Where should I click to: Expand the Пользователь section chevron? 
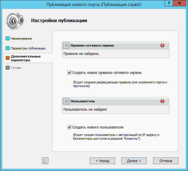[x=66, y=101]
